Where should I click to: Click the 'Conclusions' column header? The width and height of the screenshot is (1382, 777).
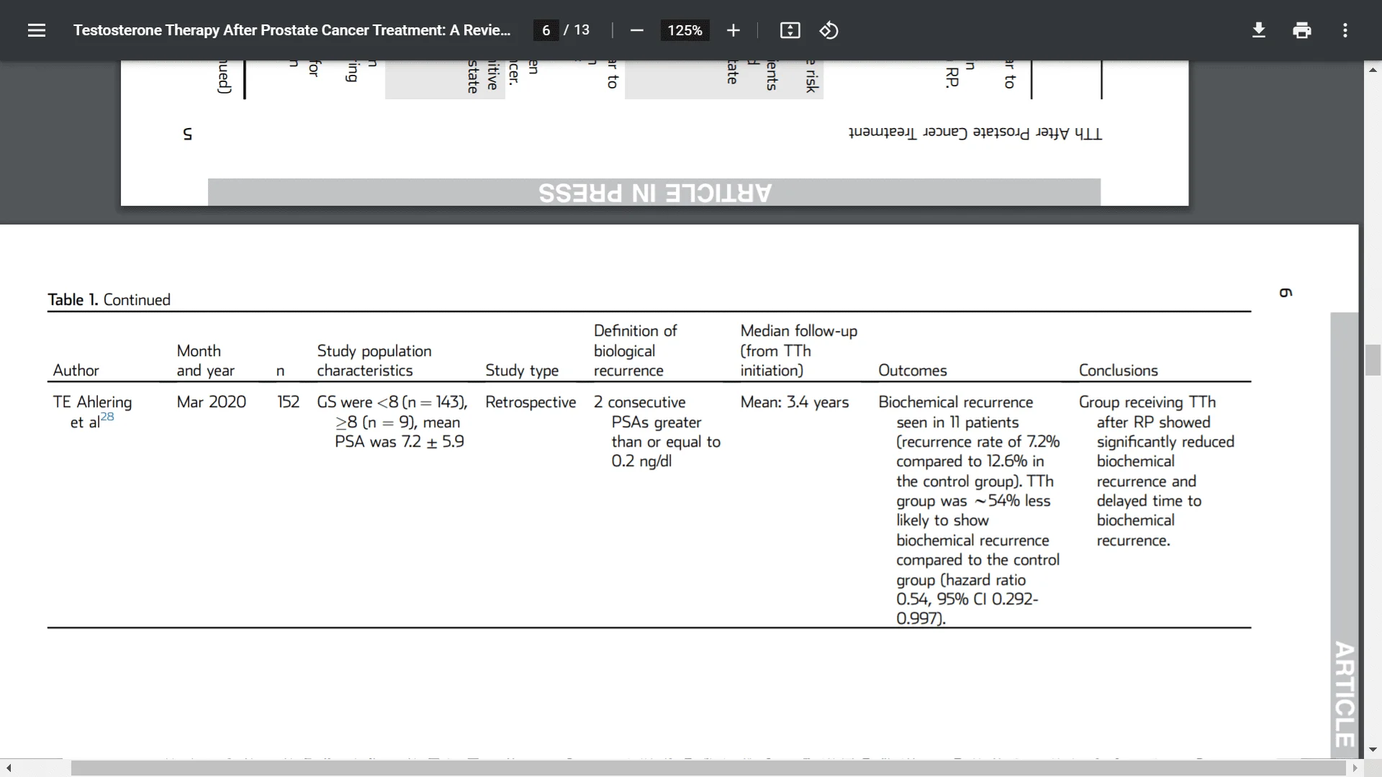point(1118,370)
